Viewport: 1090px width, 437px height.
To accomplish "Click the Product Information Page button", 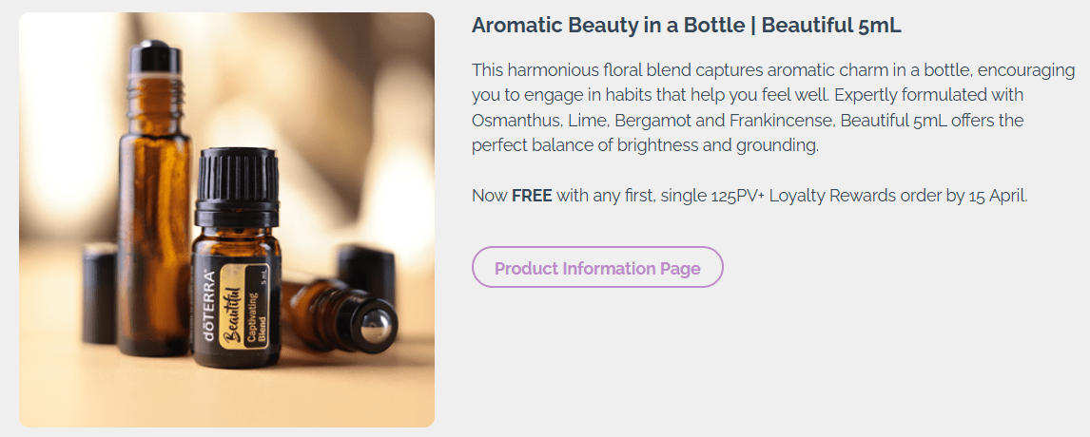I will (597, 268).
